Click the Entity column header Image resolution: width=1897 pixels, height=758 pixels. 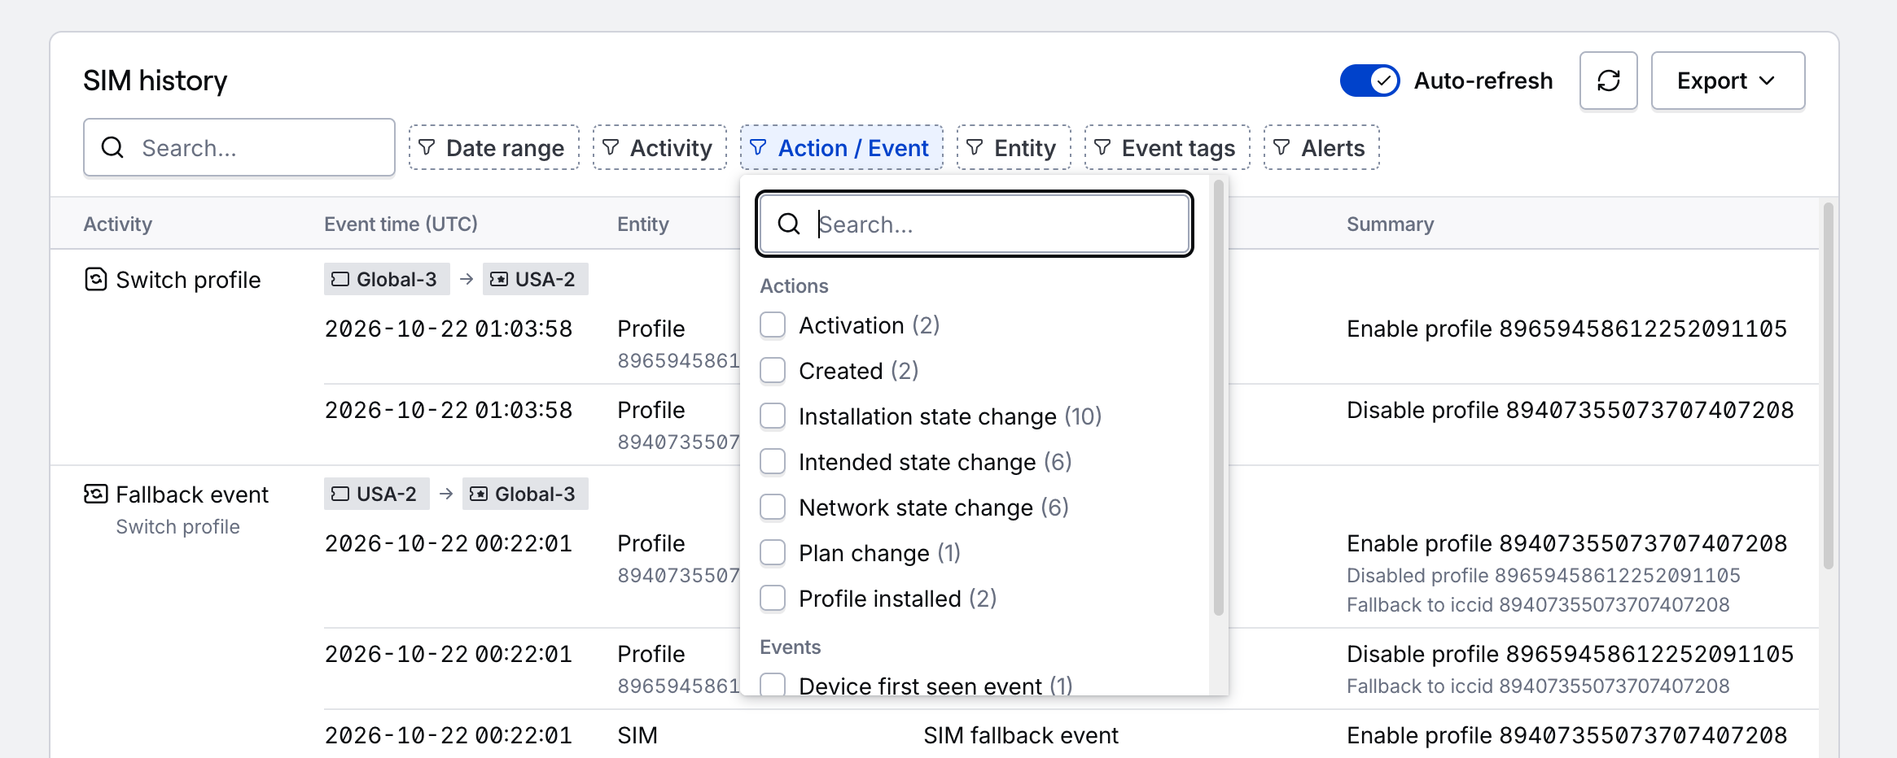click(643, 224)
